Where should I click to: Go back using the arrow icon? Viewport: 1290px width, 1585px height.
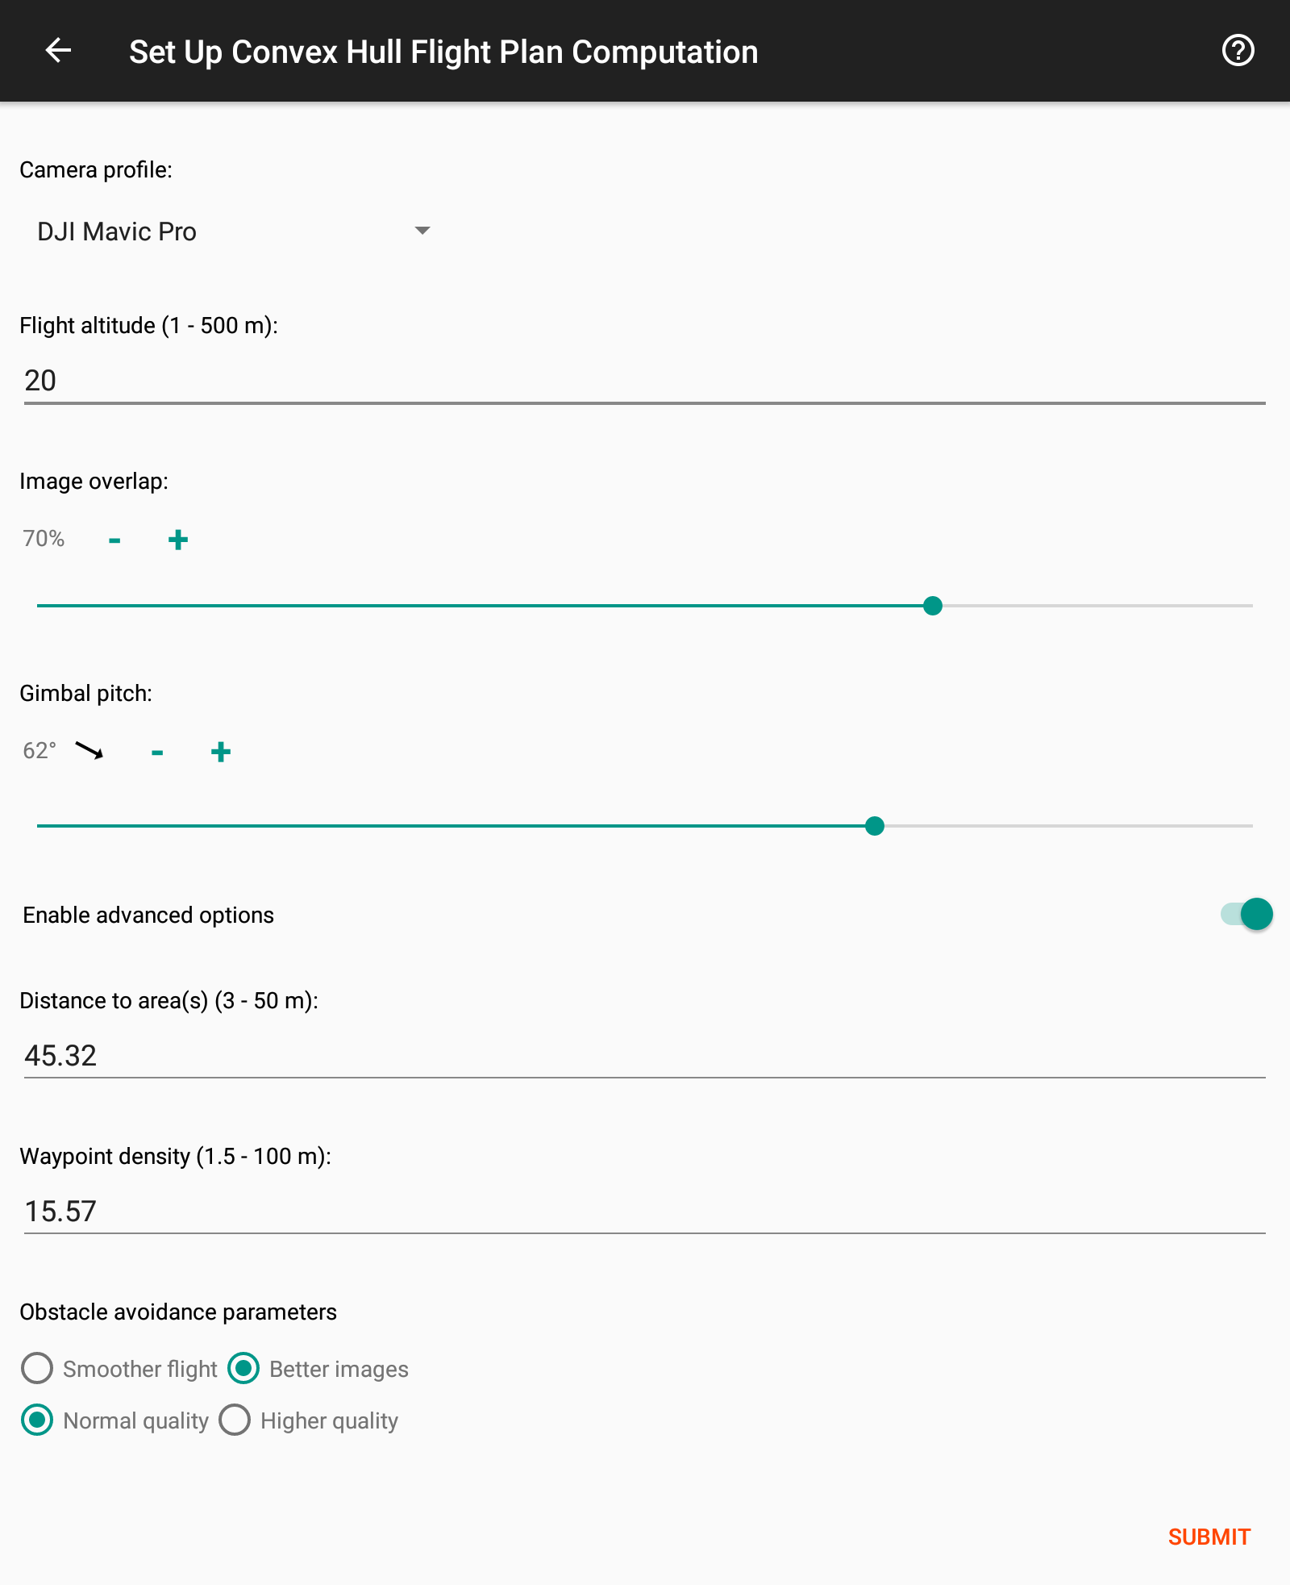(x=58, y=51)
